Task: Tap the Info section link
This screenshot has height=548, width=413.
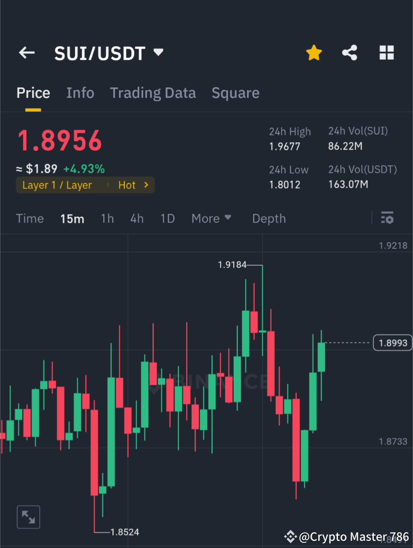Action: point(80,93)
